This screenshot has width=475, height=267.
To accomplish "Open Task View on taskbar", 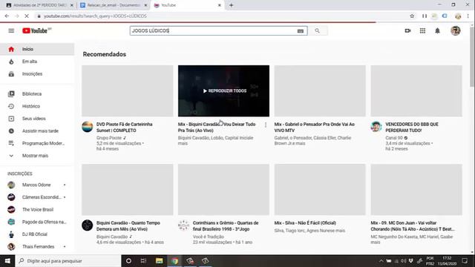I will [x=143, y=260].
